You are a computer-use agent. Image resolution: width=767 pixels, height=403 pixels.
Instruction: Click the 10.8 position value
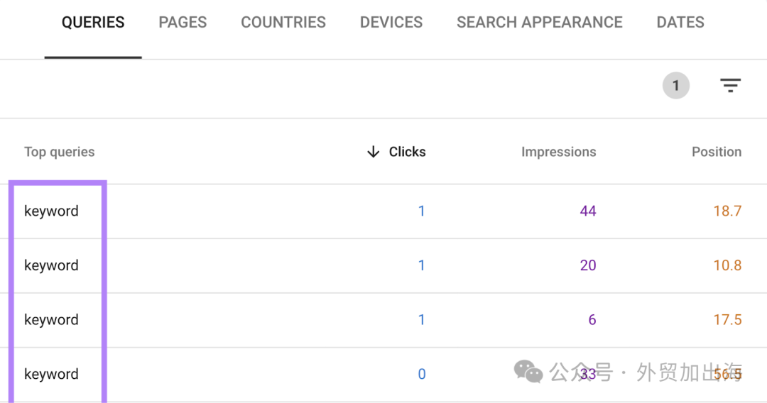click(727, 265)
